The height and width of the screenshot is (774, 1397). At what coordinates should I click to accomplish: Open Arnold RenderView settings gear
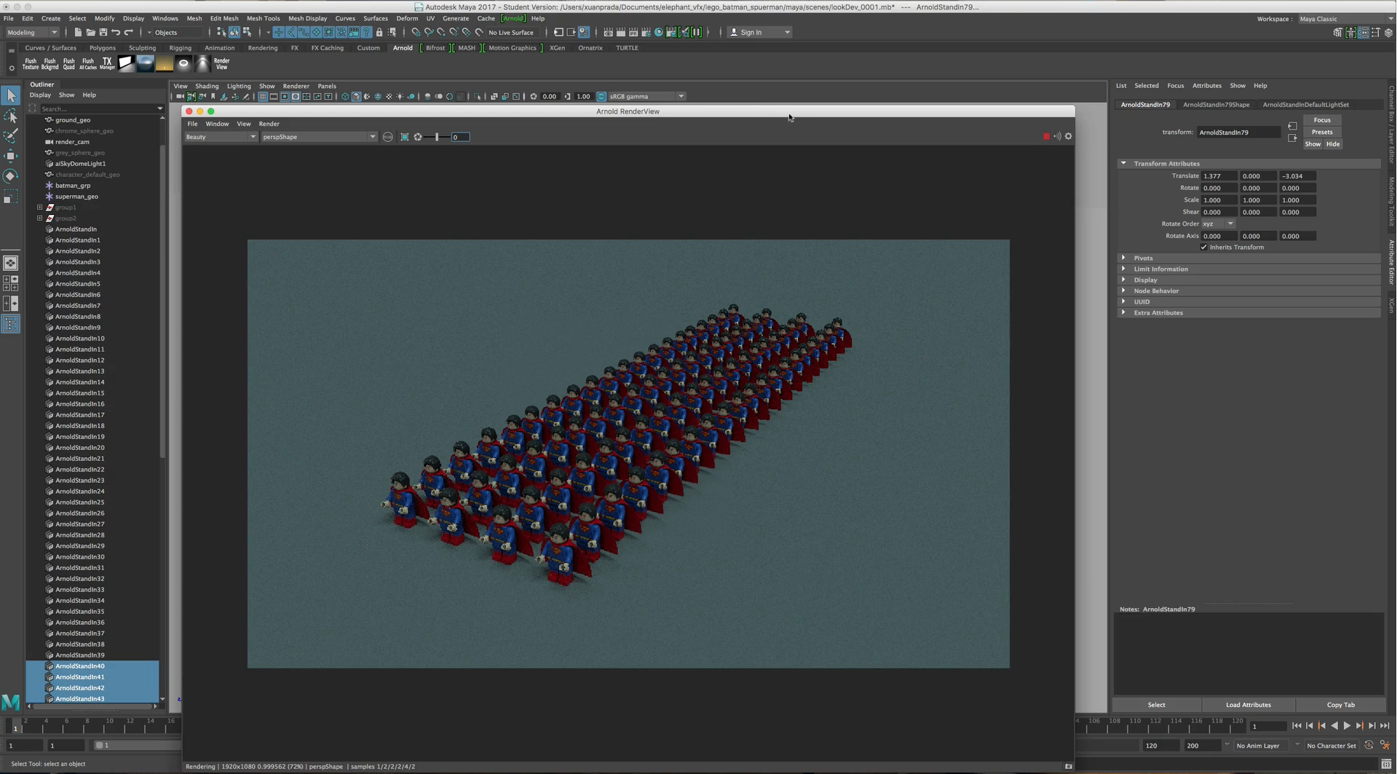[x=1068, y=137]
